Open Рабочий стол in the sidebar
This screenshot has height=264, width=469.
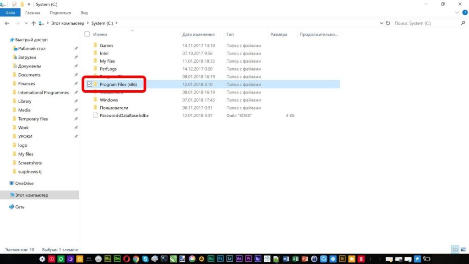(32, 48)
